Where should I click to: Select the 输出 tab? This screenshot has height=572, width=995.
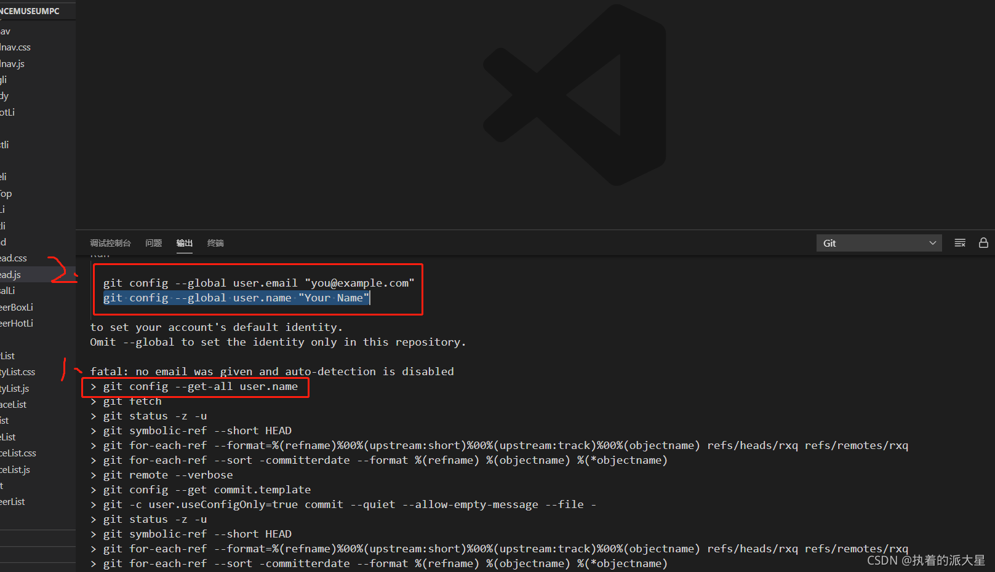click(185, 243)
